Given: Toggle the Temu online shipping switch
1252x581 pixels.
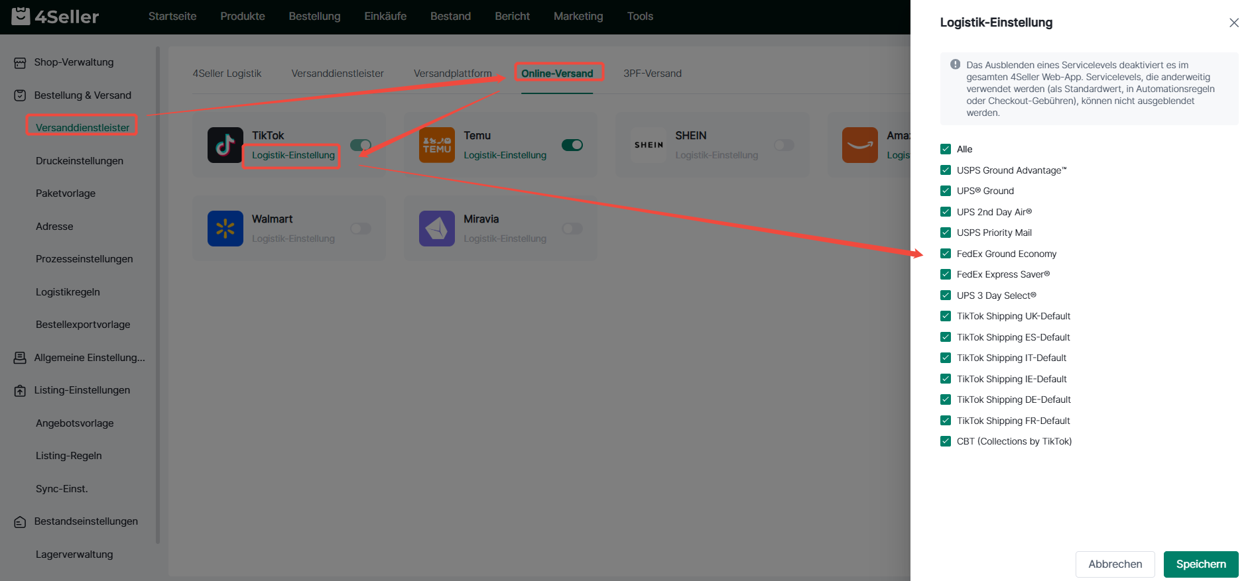Looking at the screenshot, I should 572,145.
